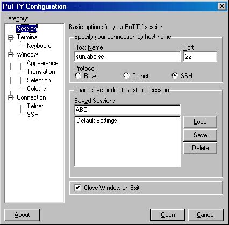Open SSH connection settings in tree

click(33, 115)
